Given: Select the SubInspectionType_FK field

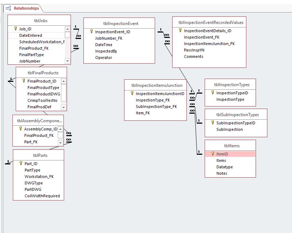Looking at the screenshot, I should (156, 106).
